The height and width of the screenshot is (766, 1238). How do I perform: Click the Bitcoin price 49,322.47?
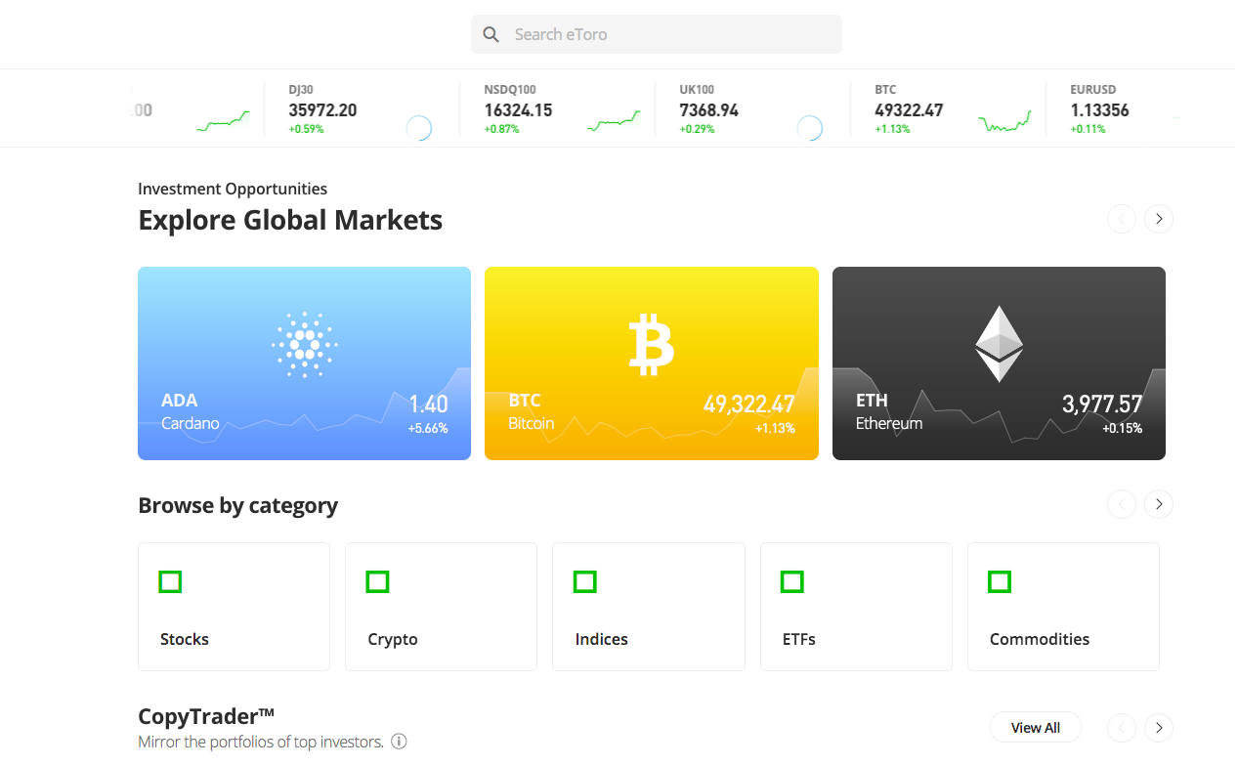pos(749,404)
